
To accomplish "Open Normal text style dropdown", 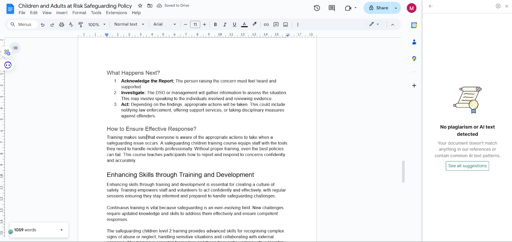I will pyautogui.click(x=129, y=24).
